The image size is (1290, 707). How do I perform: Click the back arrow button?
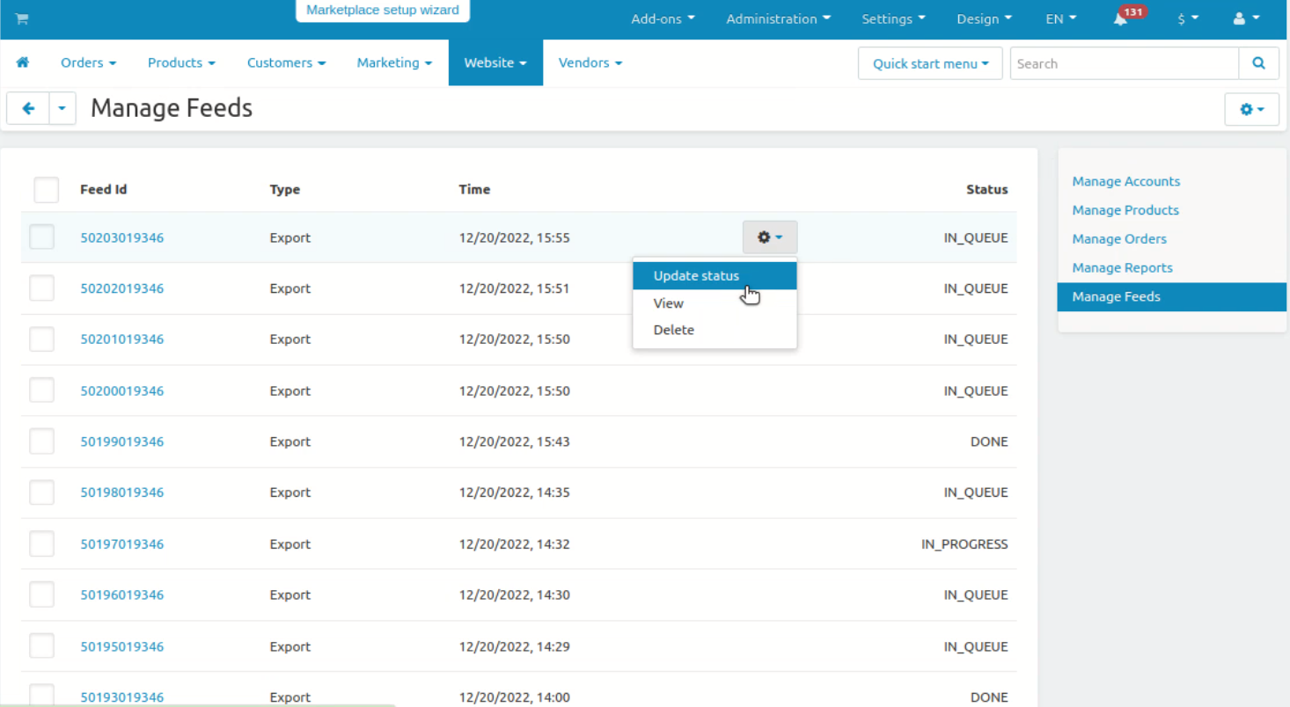click(x=28, y=108)
